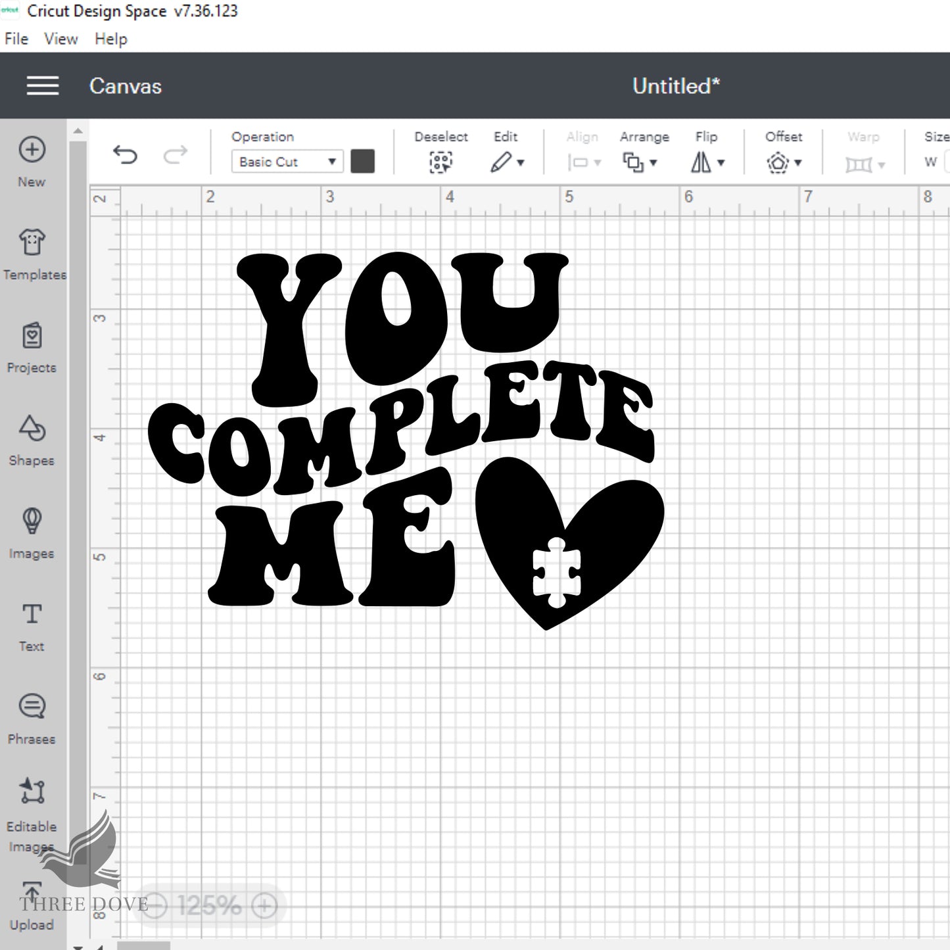The height and width of the screenshot is (950, 950).
Task: Click the Flip icon
Action: point(701,162)
